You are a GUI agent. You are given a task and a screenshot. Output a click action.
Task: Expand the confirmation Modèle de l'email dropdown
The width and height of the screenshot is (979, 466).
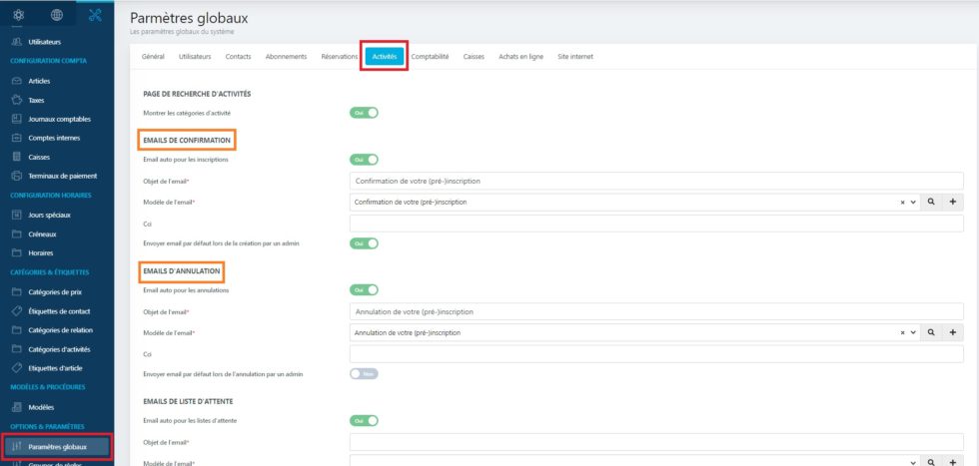tap(913, 202)
